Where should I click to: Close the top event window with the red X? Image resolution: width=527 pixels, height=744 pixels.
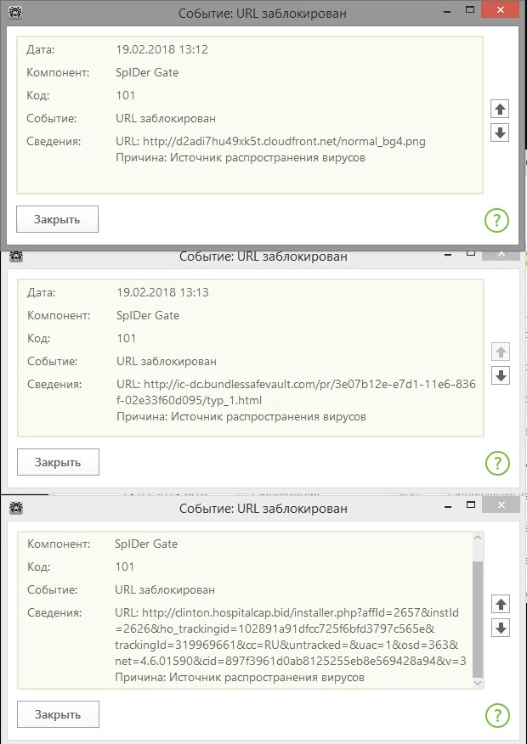coord(502,10)
